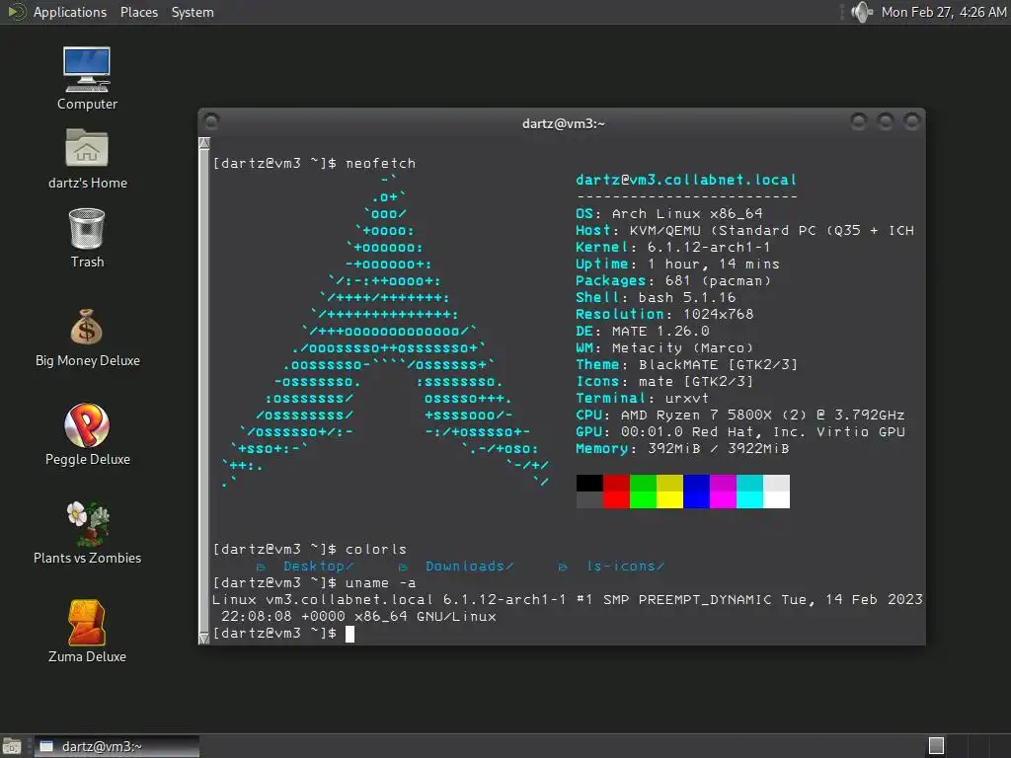Click the folder glyph before Downloads/
The height and width of the screenshot is (758, 1011).
click(x=403, y=567)
